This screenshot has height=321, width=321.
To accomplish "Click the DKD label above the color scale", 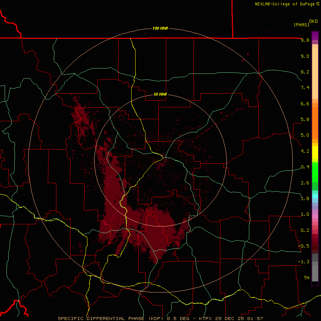I will point(314,21).
